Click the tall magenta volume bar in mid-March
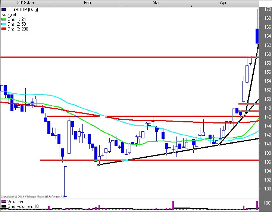 point(173,205)
